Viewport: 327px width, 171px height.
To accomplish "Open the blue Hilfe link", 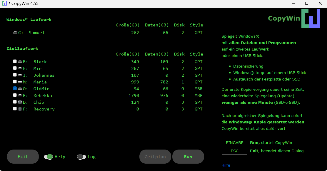I will (226, 165).
